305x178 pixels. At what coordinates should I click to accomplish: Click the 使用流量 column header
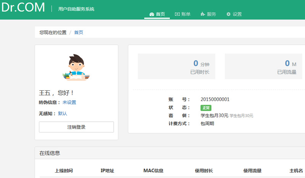click(252, 171)
